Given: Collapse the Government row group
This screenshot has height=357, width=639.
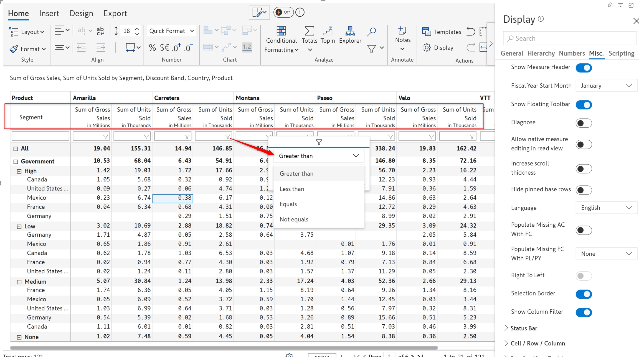Looking at the screenshot, I should pyautogui.click(x=16, y=161).
